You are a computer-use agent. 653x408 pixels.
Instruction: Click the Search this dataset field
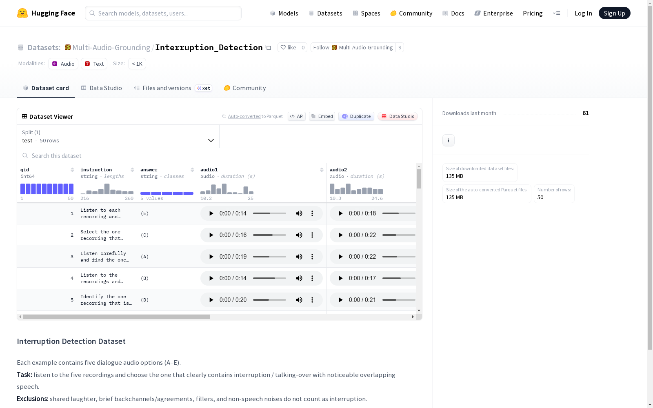[220, 156]
